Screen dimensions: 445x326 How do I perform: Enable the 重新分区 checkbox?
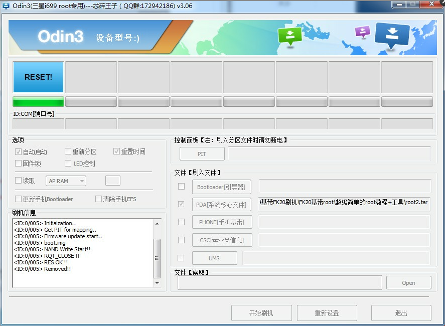tap(68, 151)
